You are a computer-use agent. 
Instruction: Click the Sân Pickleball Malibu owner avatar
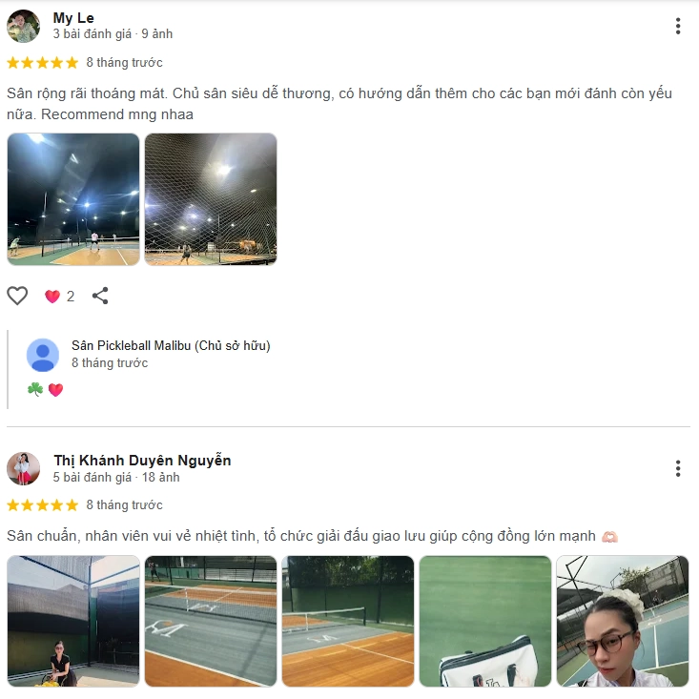pyautogui.click(x=43, y=355)
